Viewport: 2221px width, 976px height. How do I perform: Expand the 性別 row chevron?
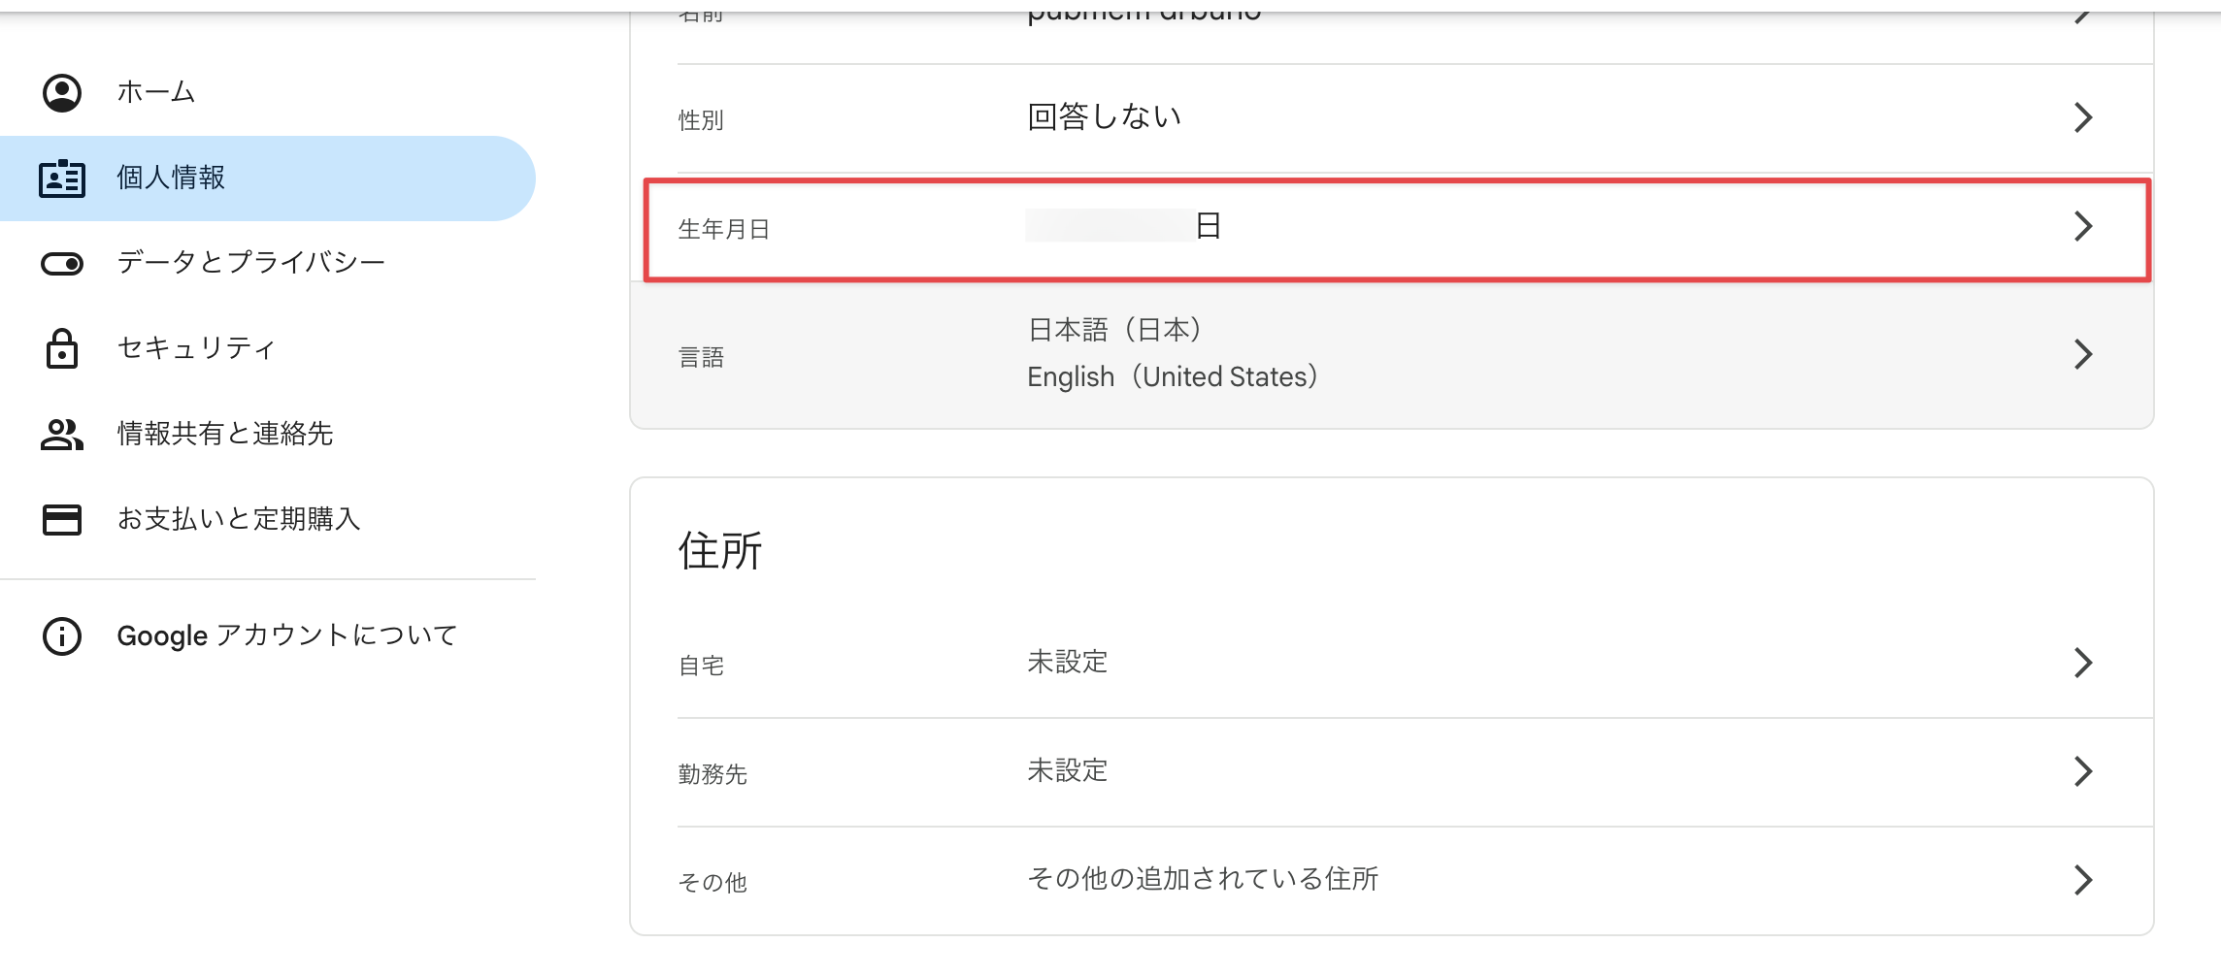point(2083,118)
